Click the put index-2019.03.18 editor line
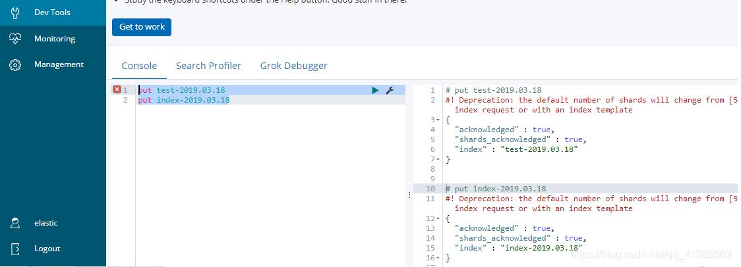The width and height of the screenshot is (741, 267). [184, 100]
